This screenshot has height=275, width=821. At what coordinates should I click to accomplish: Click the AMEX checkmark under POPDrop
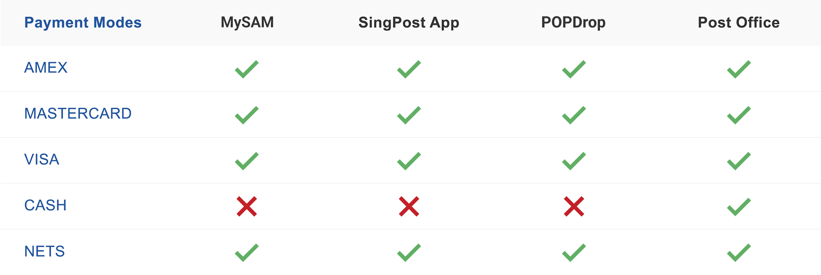(x=574, y=69)
